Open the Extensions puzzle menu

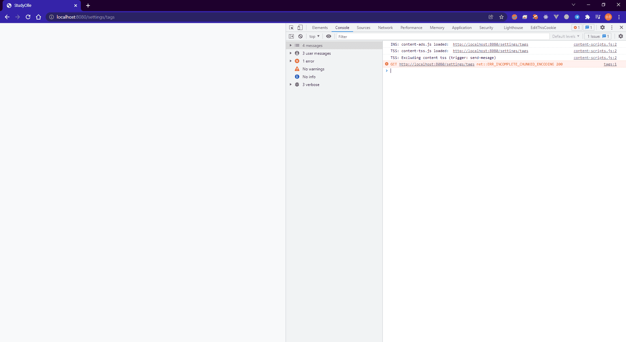588,17
